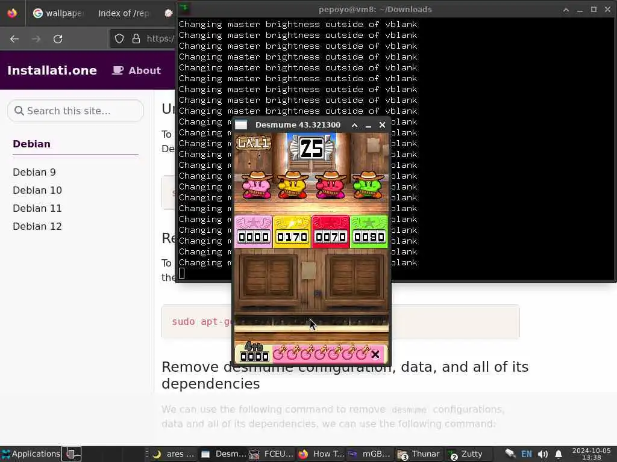
Task: Switch to the How T... Firefox taskbar button
Action: point(321,454)
